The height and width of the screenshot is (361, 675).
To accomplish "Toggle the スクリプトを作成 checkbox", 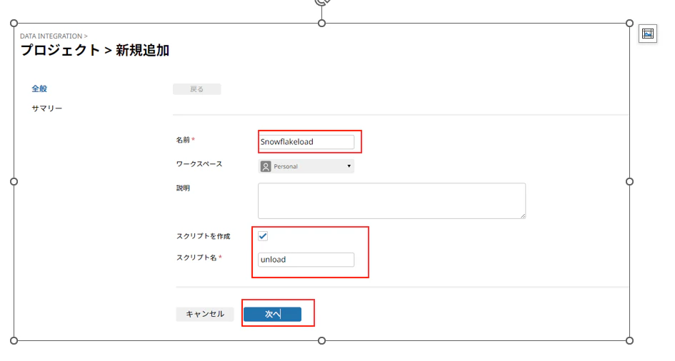I will (x=263, y=236).
